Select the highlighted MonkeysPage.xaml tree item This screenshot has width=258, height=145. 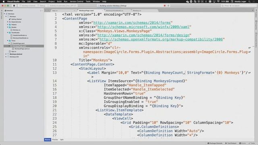click(24, 46)
